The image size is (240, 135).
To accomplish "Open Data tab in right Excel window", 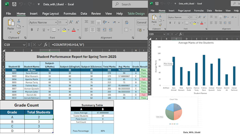I will tap(209, 11).
